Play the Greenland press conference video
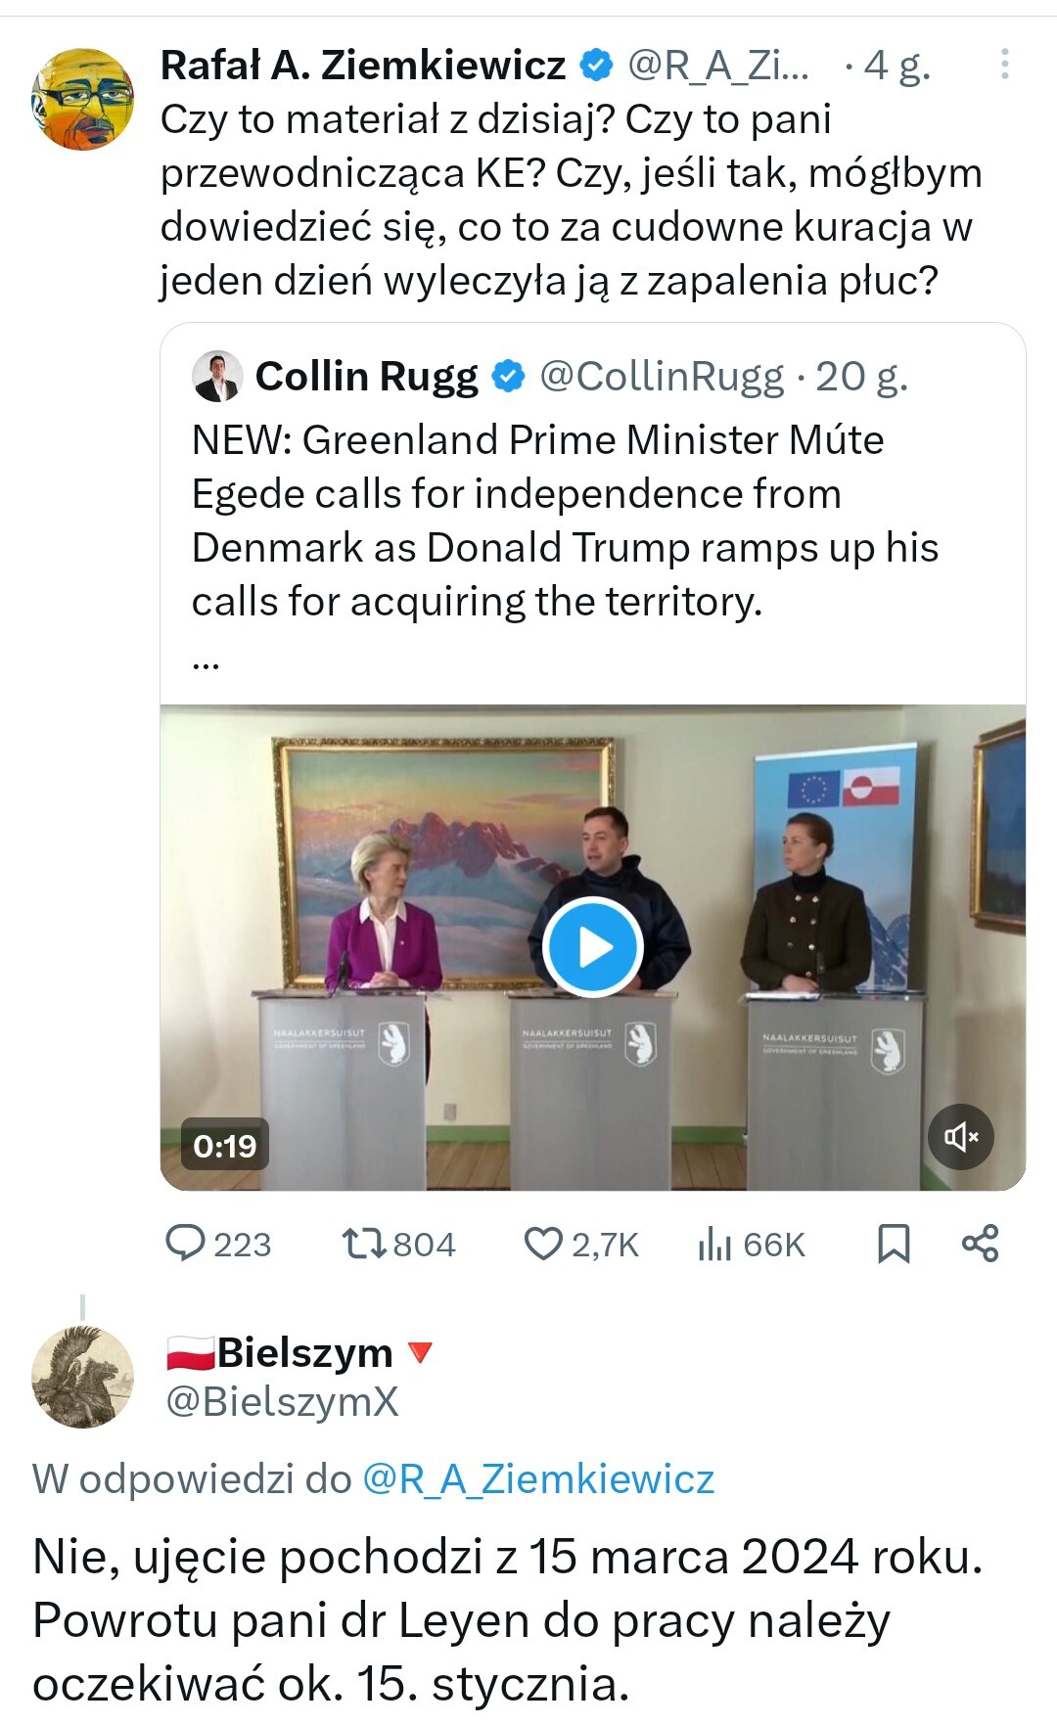The width and height of the screenshot is (1057, 1725). click(x=592, y=947)
